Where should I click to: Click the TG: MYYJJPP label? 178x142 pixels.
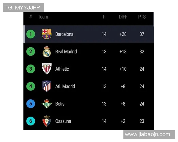(23, 7)
